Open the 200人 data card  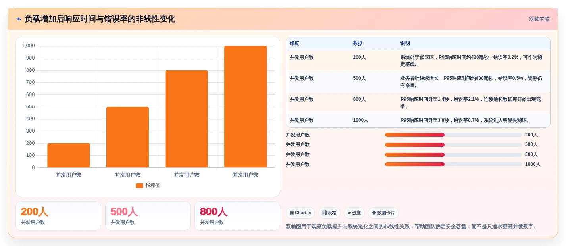(x=58, y=216)
